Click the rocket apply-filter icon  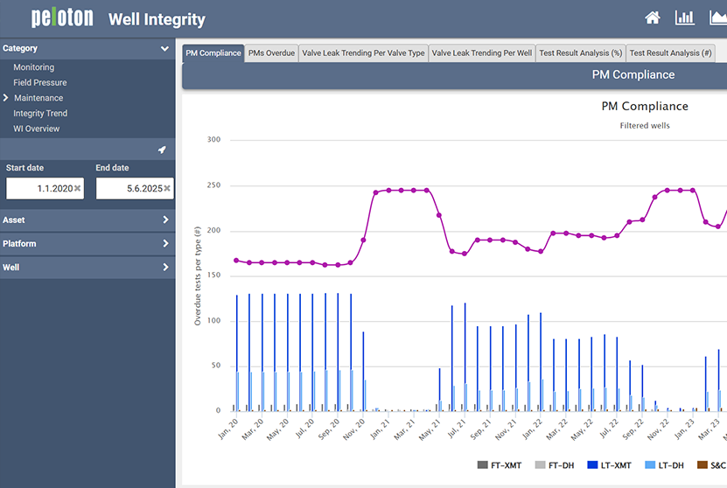coord(162,150)
